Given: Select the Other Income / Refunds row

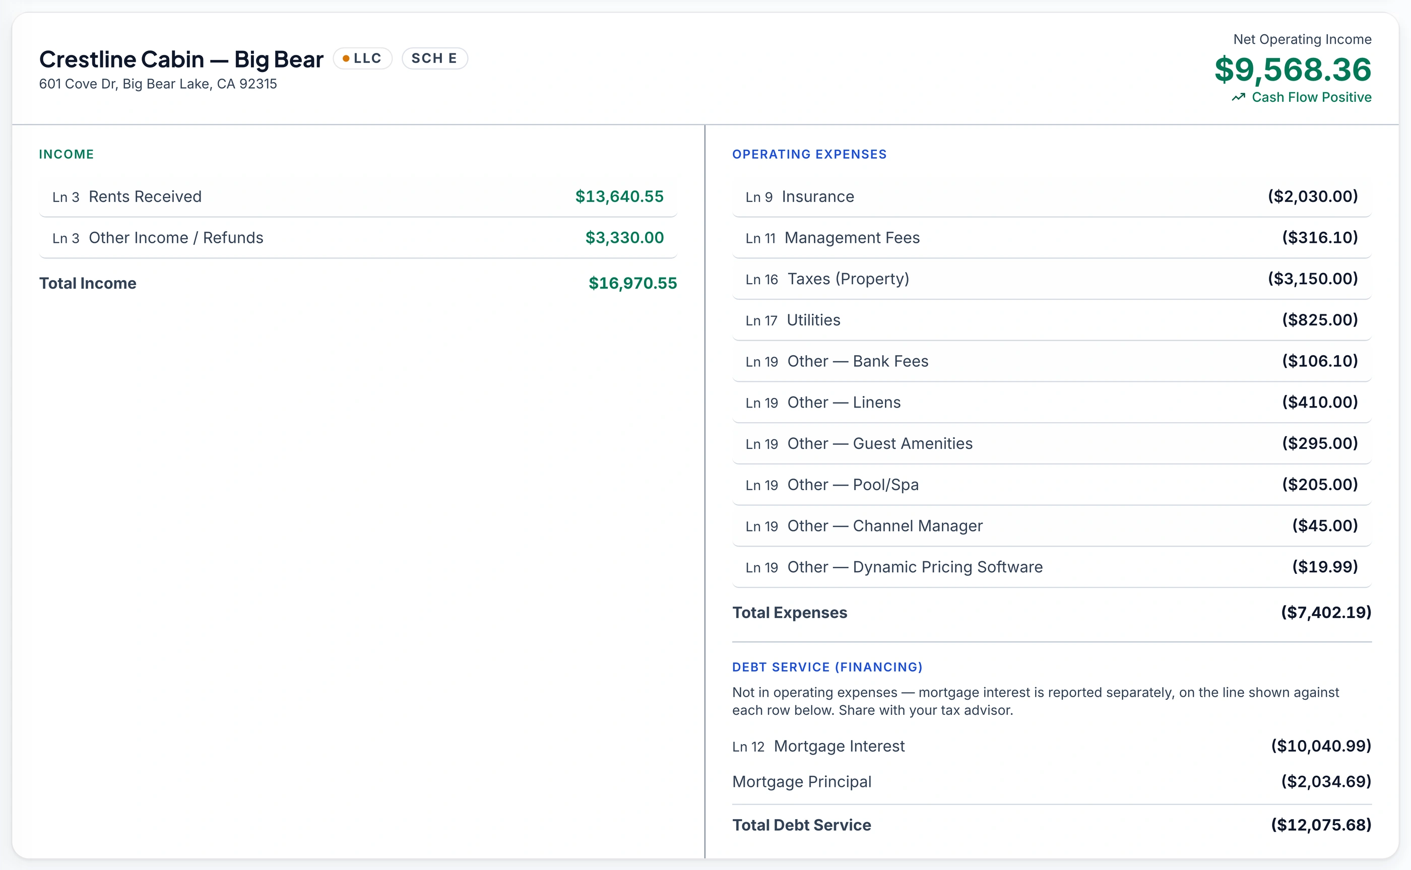Looking at the screenshot, I should coord(358,238).
